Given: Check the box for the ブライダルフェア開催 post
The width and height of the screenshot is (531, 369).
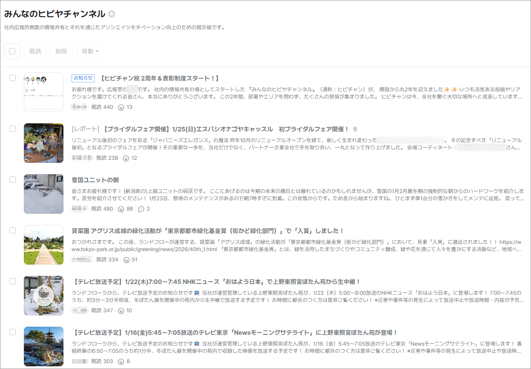Looking at the screenshot, I should [13, 129].
